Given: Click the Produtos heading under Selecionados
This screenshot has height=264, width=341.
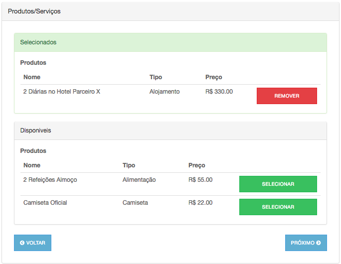Looking at the screenshot, I should (x=33, y=63).
